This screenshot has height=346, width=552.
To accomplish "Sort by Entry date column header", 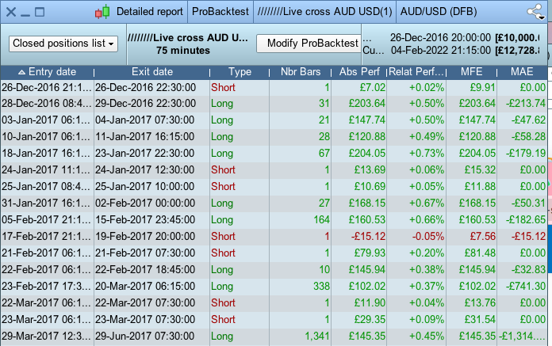I will pos(47,72).
